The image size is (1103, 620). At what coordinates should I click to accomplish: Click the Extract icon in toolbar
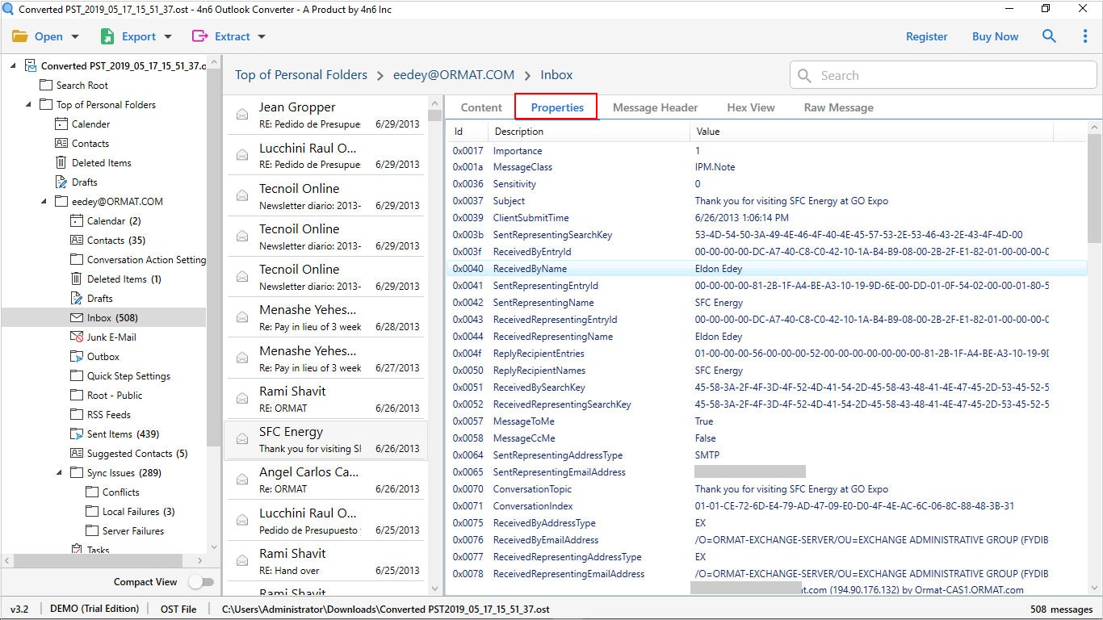tap(199, 36)
